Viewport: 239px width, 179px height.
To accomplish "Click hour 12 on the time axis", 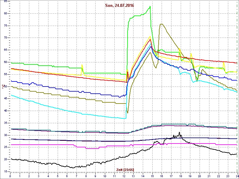I will (124, 176).
